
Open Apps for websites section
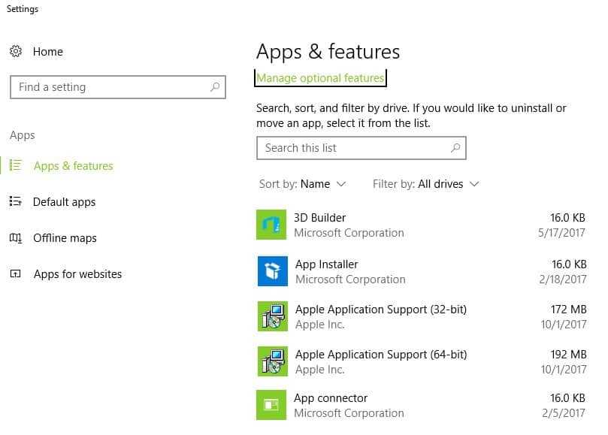(x=77, y=274)
